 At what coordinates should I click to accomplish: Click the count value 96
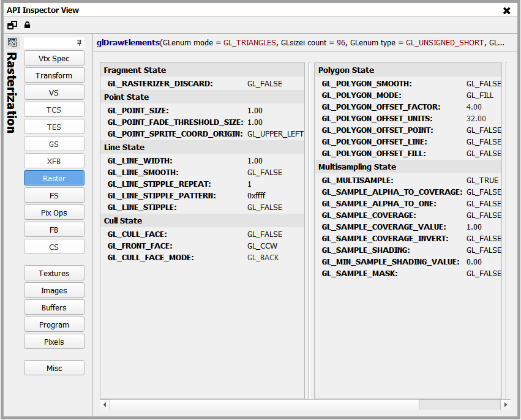click(x=341, y=43)
